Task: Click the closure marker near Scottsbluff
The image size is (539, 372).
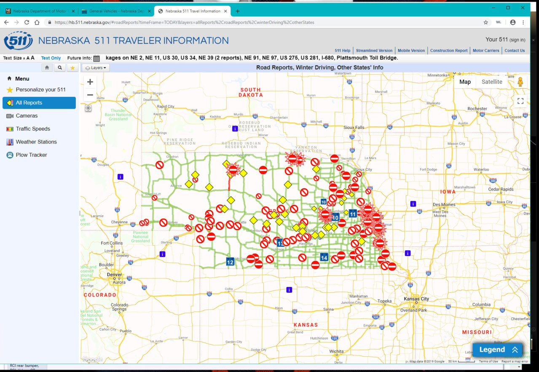Action: pyautogui.click(x=155, y=198)
